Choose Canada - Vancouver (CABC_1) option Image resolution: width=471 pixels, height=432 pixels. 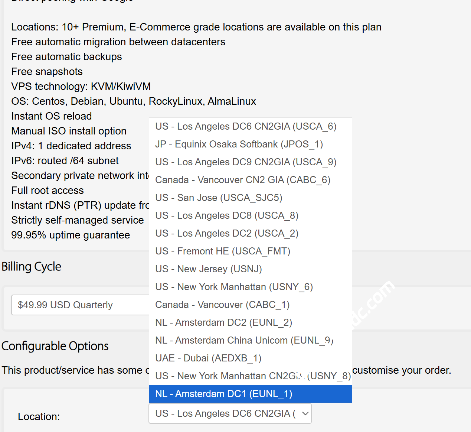click(x=222, y=305)
